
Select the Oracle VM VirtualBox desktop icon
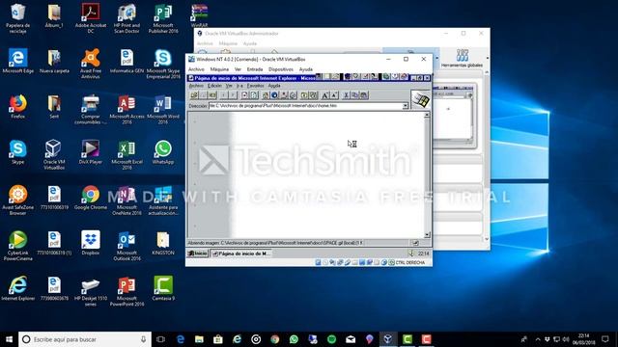[54, 154]
